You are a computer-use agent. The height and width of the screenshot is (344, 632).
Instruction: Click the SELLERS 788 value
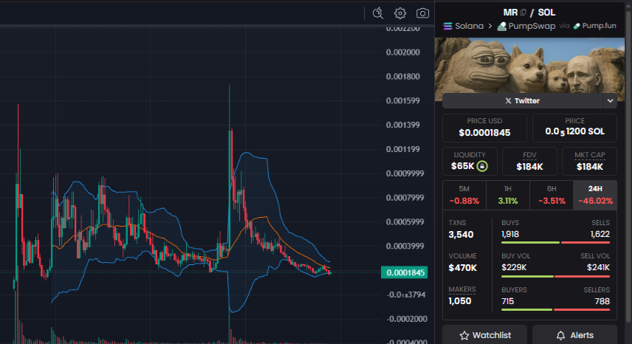[x=602, y=301]
